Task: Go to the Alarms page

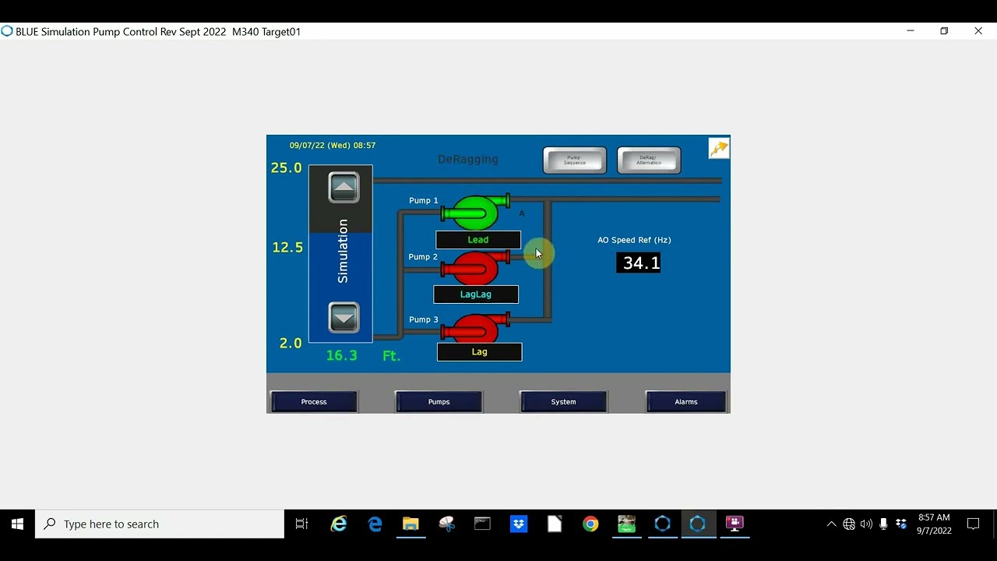Action: [686, 402]
